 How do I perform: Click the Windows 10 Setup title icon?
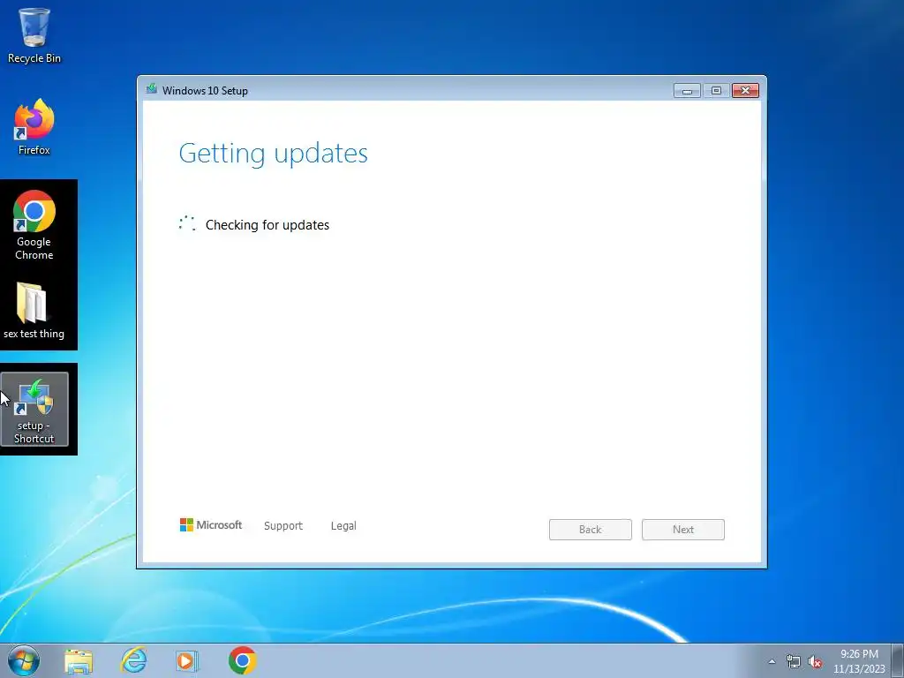[x=152, y=89]
